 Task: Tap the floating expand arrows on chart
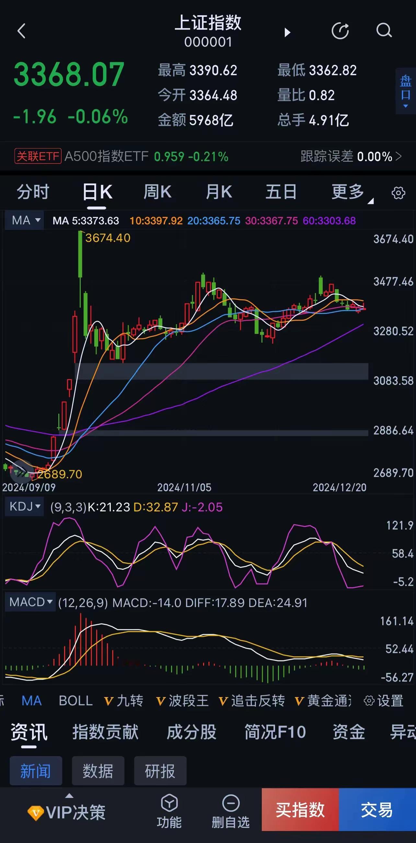pos(21,471)
